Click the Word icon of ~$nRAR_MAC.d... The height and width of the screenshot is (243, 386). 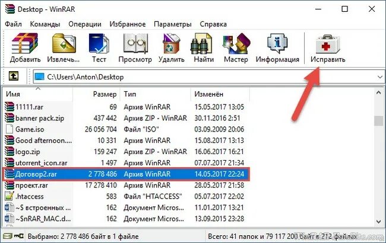10,219
